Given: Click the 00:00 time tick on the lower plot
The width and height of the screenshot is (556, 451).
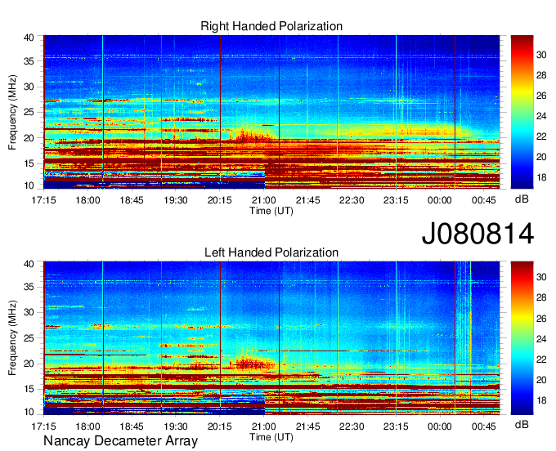Looking at the screenshot, I should (x=440, y=426).
